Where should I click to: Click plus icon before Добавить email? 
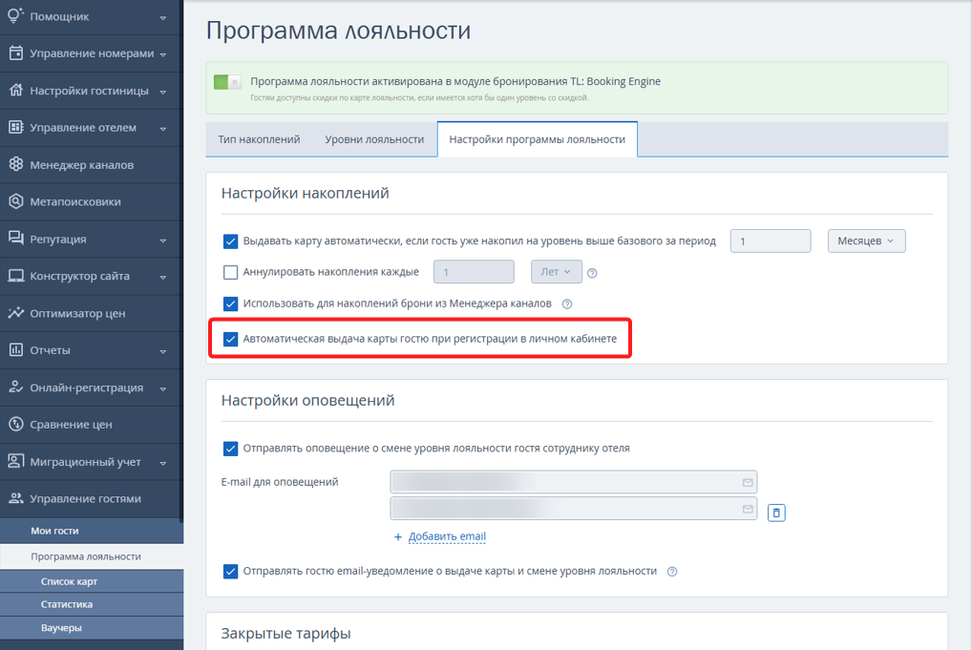click(x=398, y=536)
